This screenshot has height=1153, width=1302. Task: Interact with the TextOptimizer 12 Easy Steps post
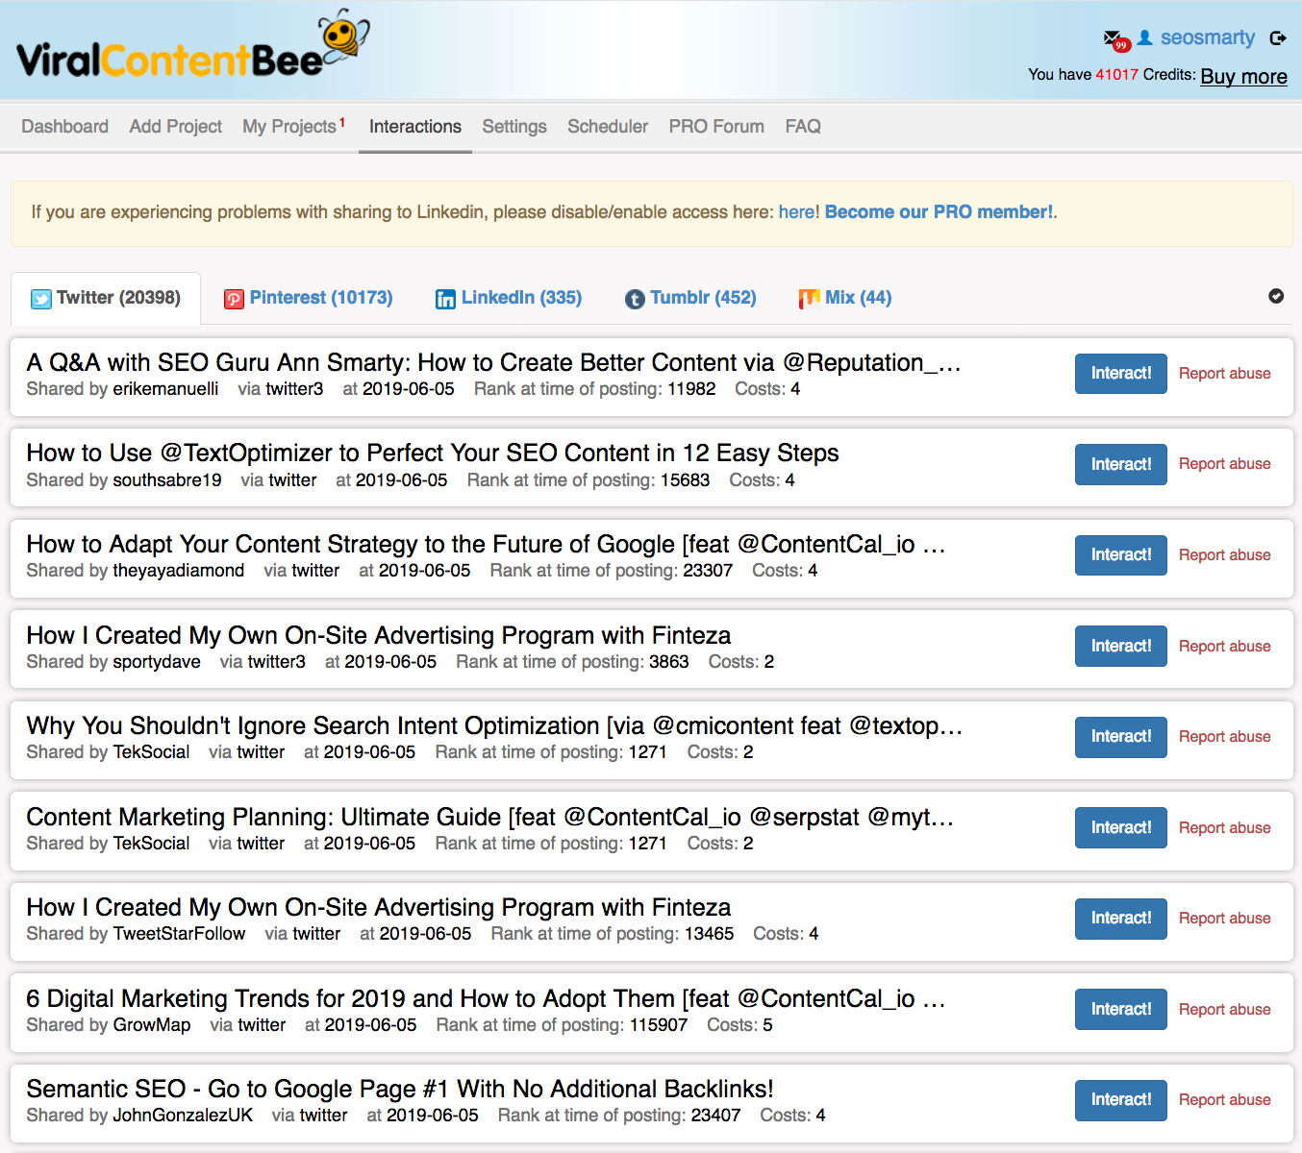[x=1120, y=464]
